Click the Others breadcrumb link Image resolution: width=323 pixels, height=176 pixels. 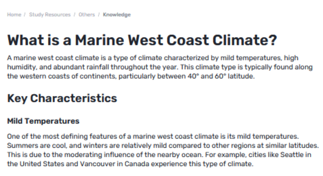[87, 14]
